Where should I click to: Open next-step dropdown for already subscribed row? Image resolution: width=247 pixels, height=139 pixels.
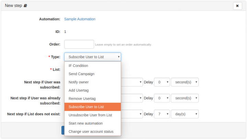point(132,98)
